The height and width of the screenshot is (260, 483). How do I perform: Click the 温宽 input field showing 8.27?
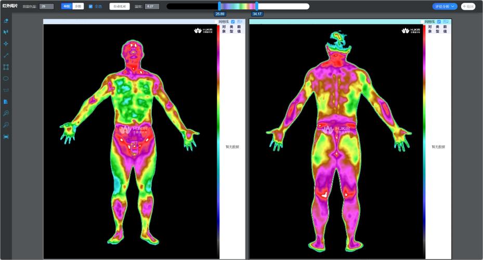[x=152, y=6]
